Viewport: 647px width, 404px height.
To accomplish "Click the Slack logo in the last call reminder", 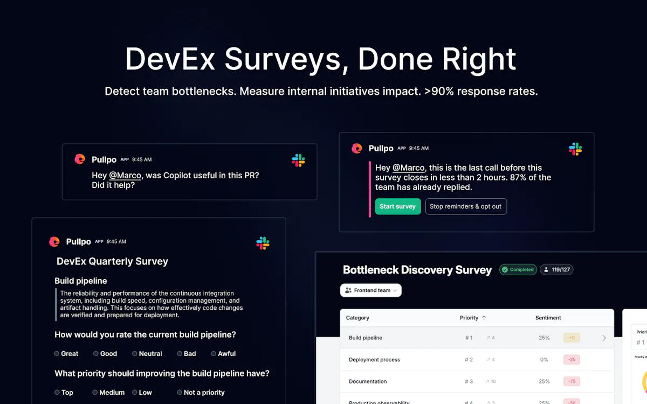I will click(x=575, y=149).
